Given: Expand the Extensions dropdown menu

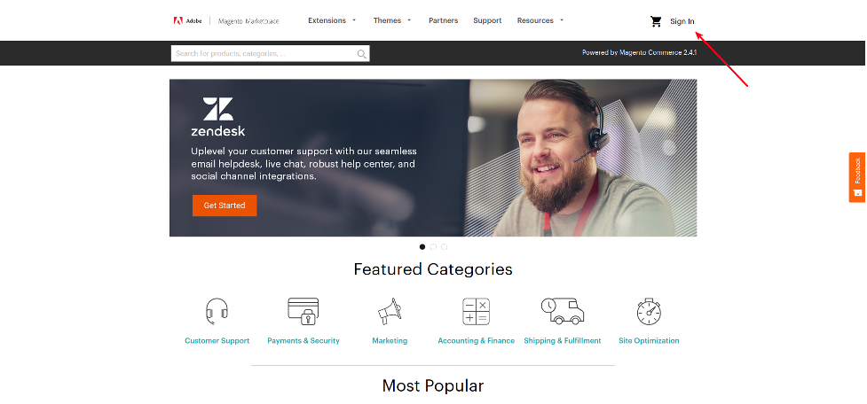Looking at the screenshot, I should (x=332, y=20).
